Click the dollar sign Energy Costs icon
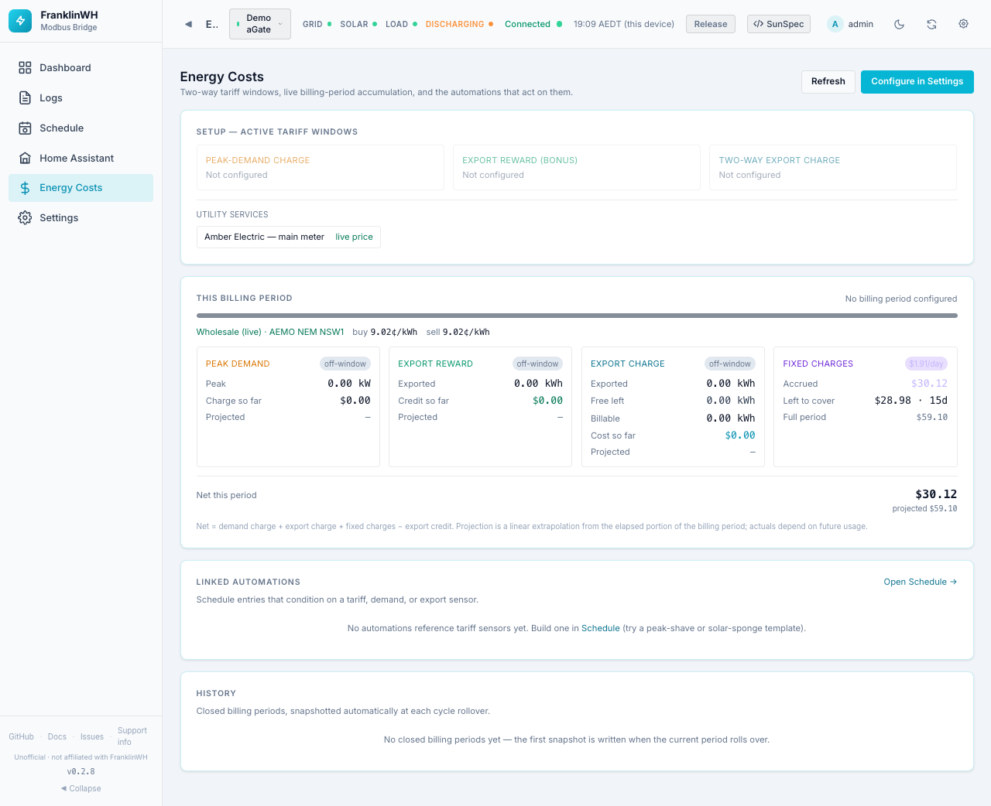Viewport: 991px width, 806px height. 25,188
